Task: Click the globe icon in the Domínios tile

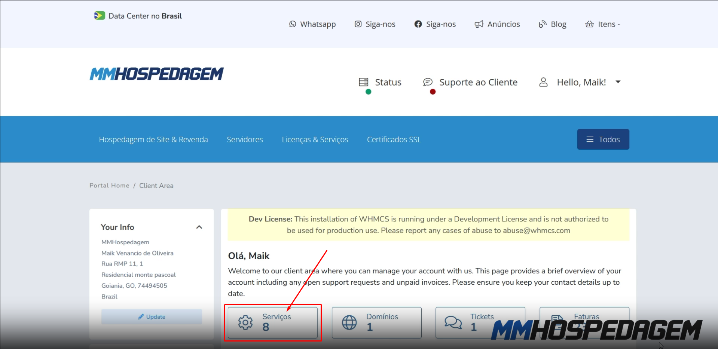Action: pos(349,322)
